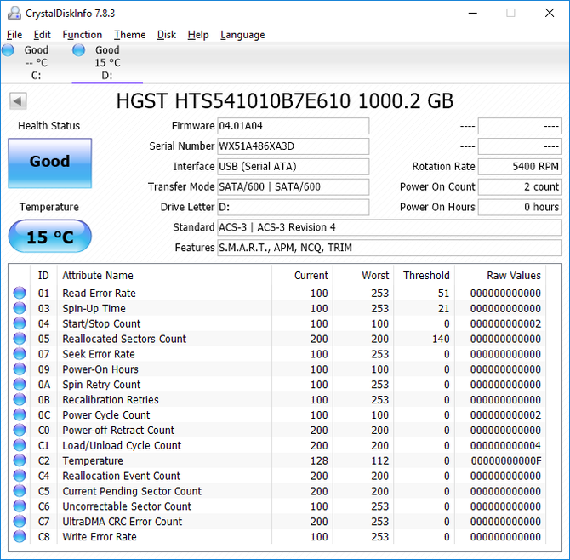This screenshot has width=570, height=560.
Task: Click the Power On Hours field 0 hours
Action: click(x=520, y=208)
